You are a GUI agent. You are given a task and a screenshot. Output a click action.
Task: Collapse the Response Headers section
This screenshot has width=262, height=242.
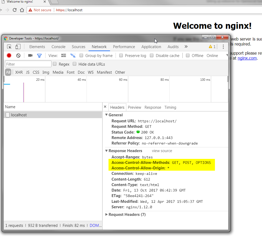(x=106, y=151)
